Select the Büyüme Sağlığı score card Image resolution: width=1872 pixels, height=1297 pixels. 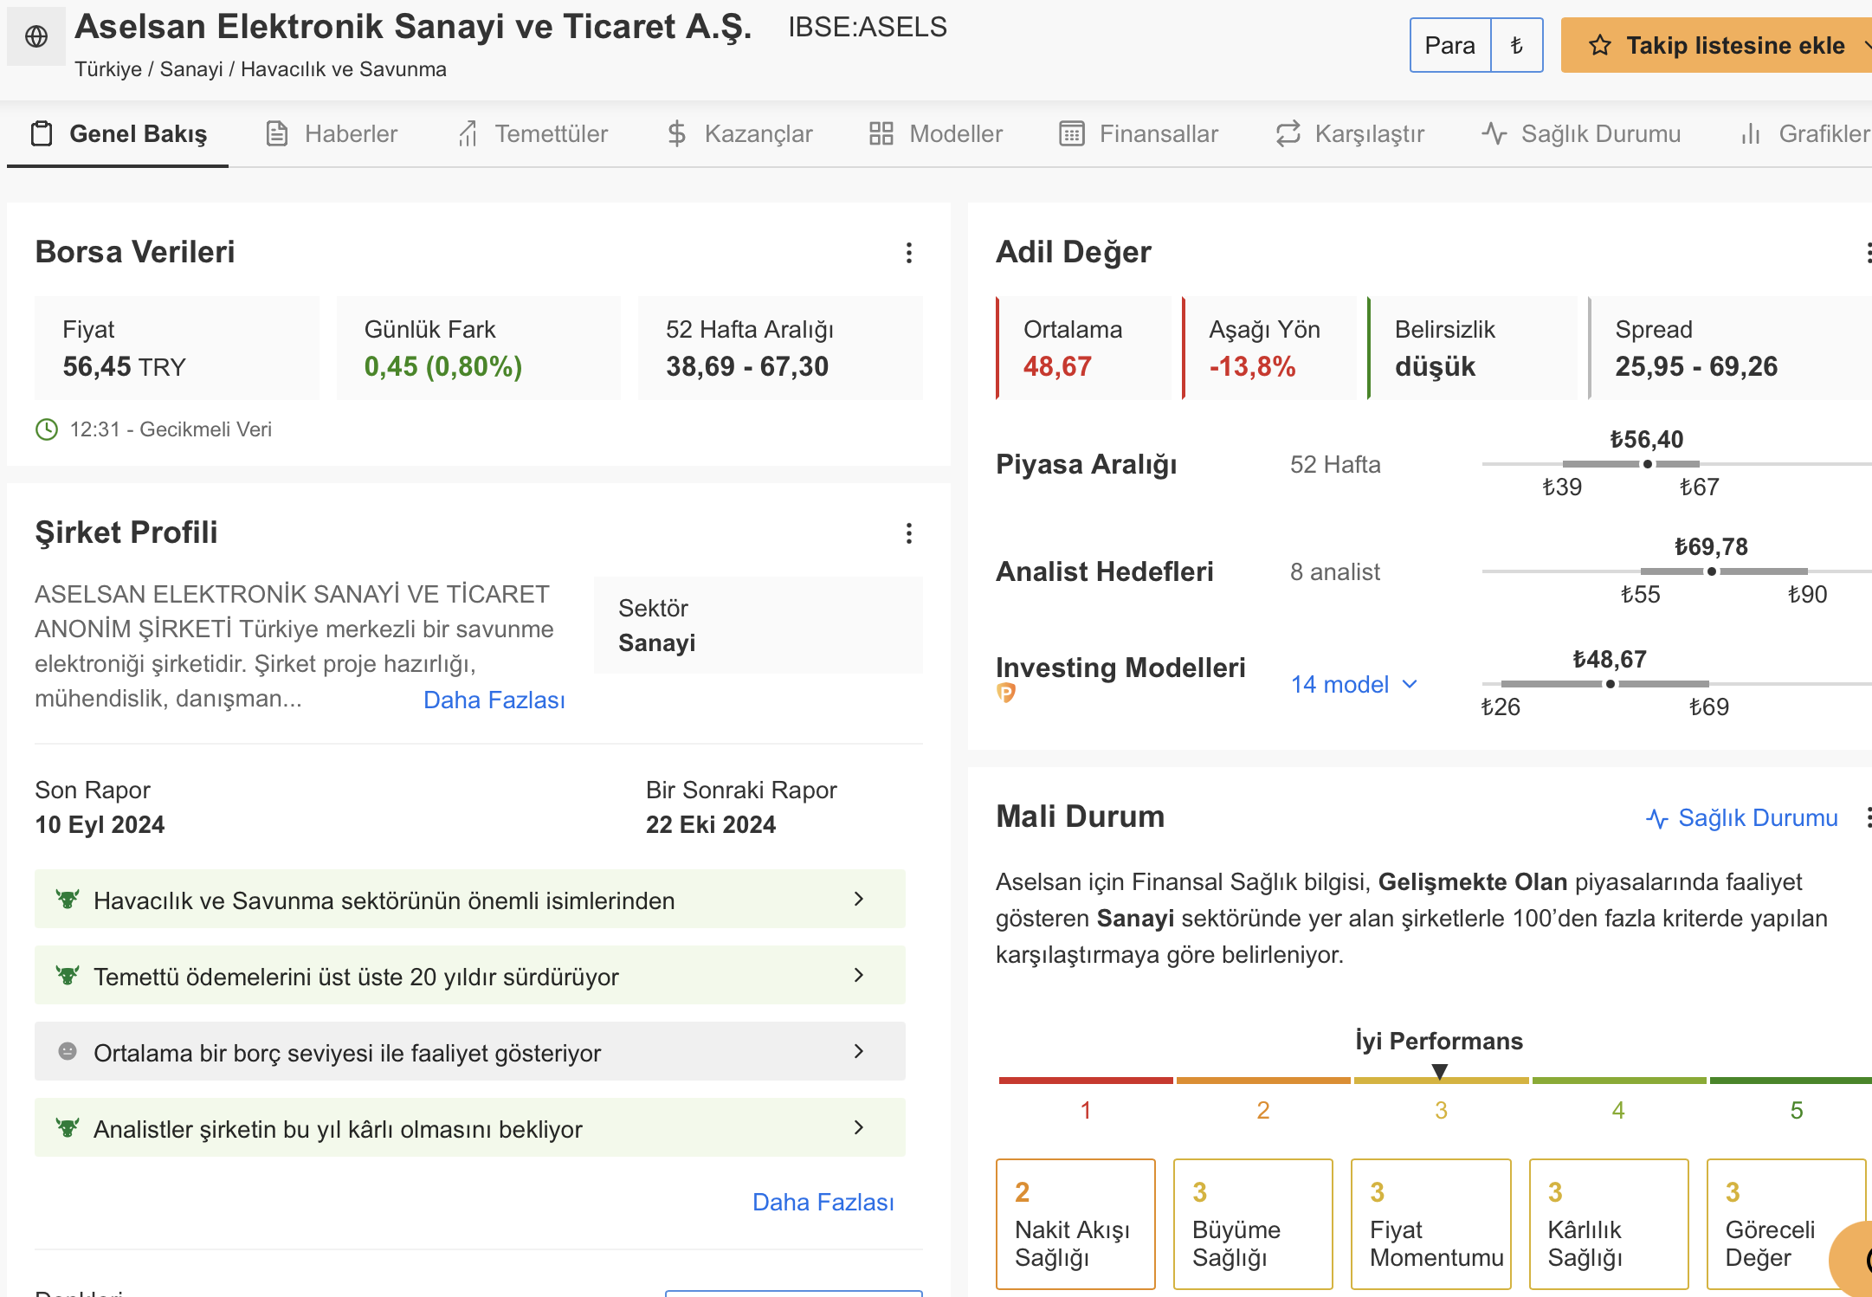[x=1253, y=1224]
